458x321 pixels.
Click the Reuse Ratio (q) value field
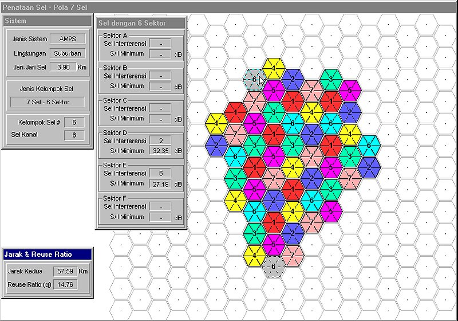pos(66,285)
